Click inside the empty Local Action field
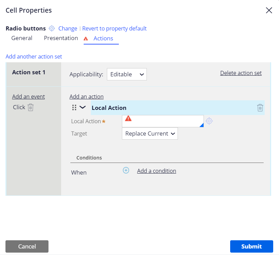Viewport: 279px width, 255px height. click(x=164, y=121)
